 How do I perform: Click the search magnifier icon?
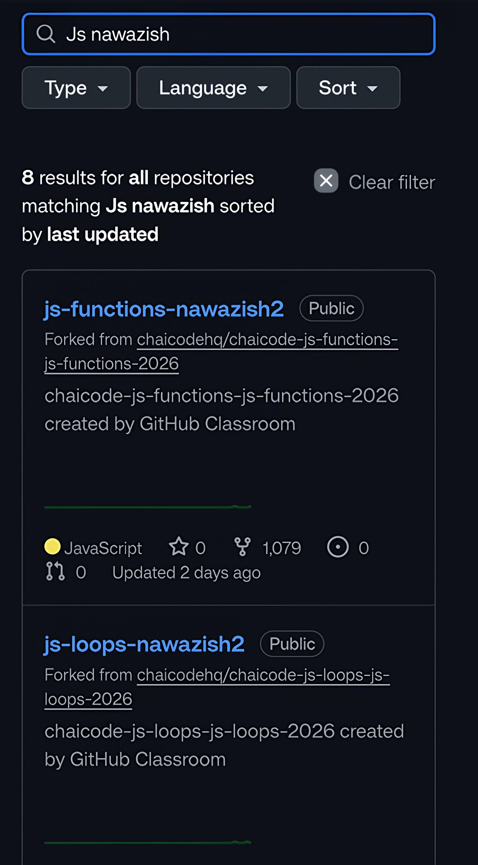tap(46, 34)
